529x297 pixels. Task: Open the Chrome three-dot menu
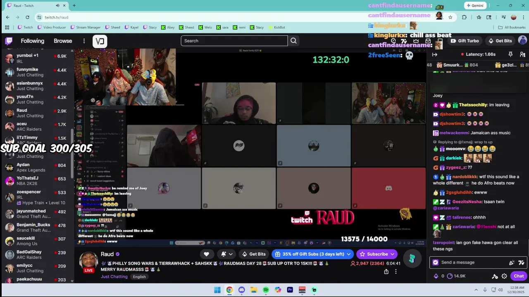point(523,17)
